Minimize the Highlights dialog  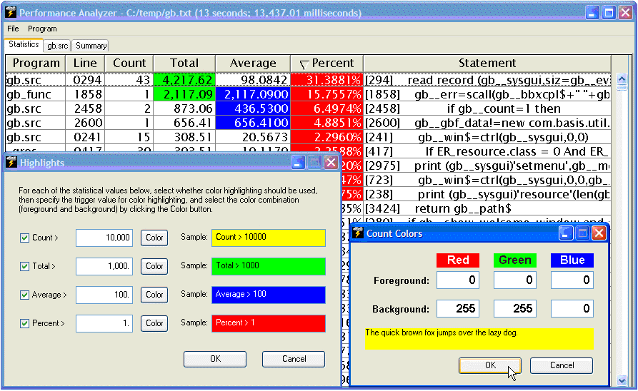pyautogui.click(x=298, y=163)
